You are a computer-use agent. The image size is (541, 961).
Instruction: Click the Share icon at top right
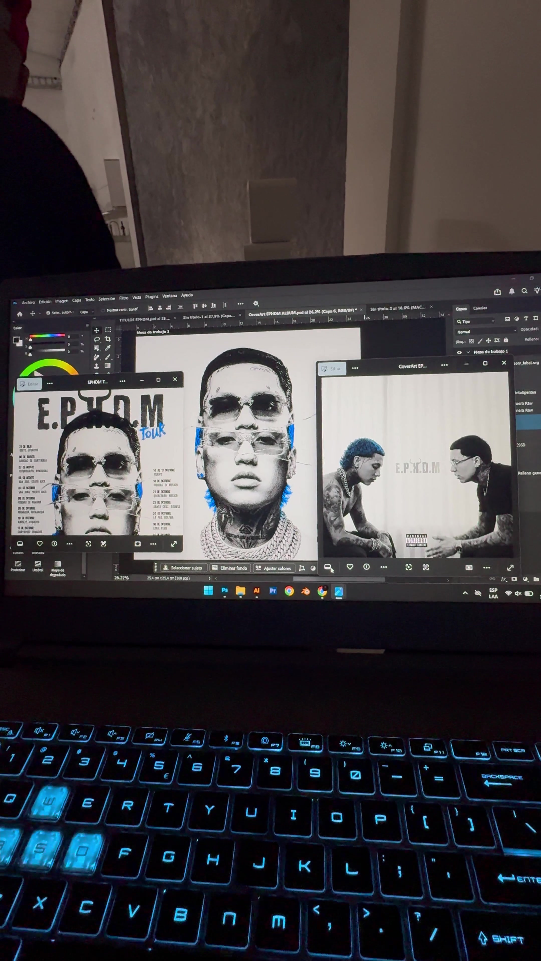[497, 292]
